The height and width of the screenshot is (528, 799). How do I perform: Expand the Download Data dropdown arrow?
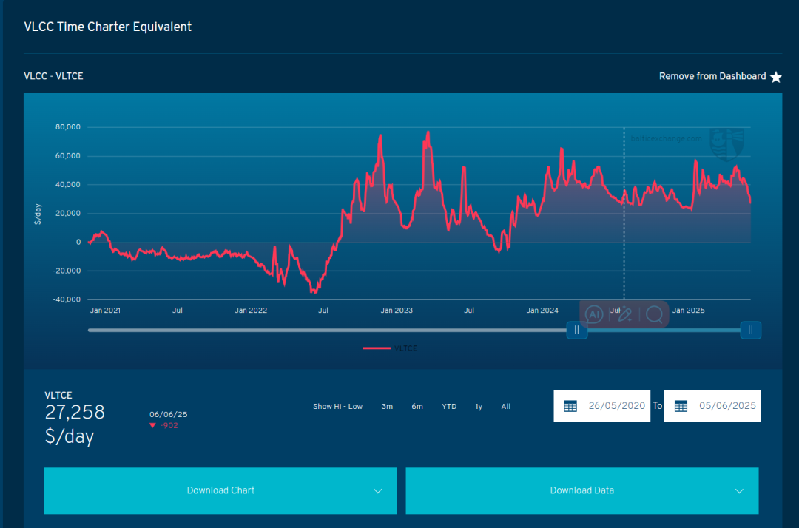tap(739, 491)
